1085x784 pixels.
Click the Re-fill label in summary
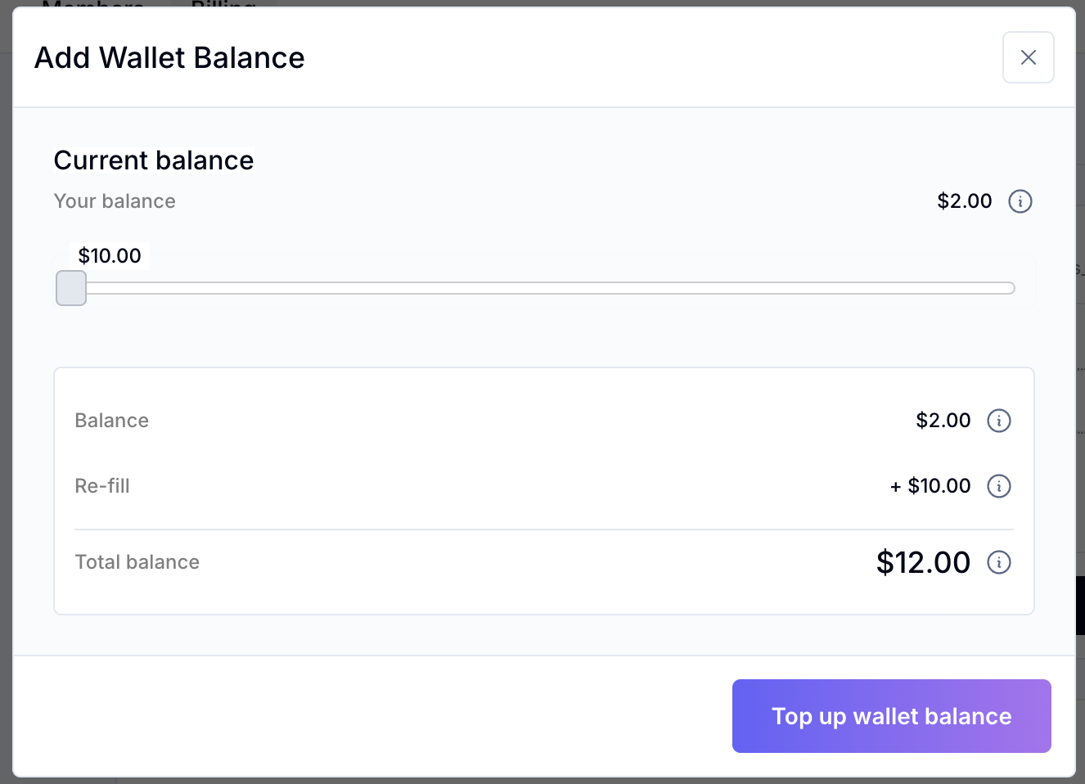102,486
